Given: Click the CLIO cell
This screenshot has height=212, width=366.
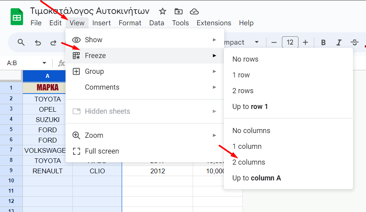Looking at the screenshot, I should tap(97, 171).
